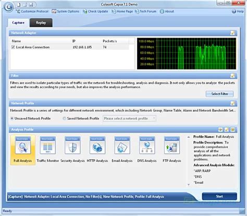Viewport: 247px width, 216px height.
Task: Open Help
Action: (x=238, y=11)
